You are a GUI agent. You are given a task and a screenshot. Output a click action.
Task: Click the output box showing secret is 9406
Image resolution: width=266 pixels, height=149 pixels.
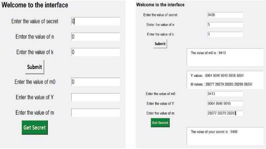[222, 136]
